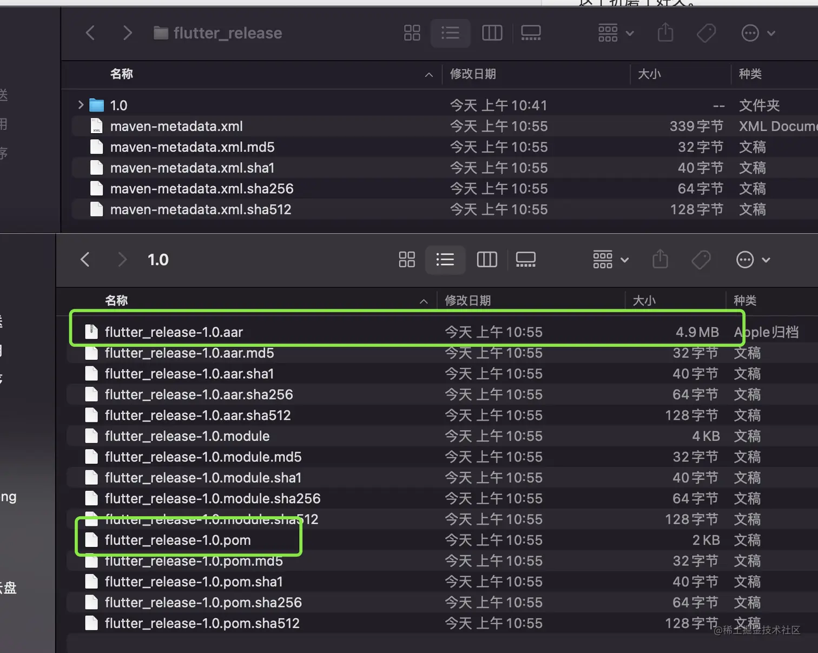This screenshot has height=653, width=818.
Task: Switch flutter_release window to icon view
Action: tap(412, 33)
